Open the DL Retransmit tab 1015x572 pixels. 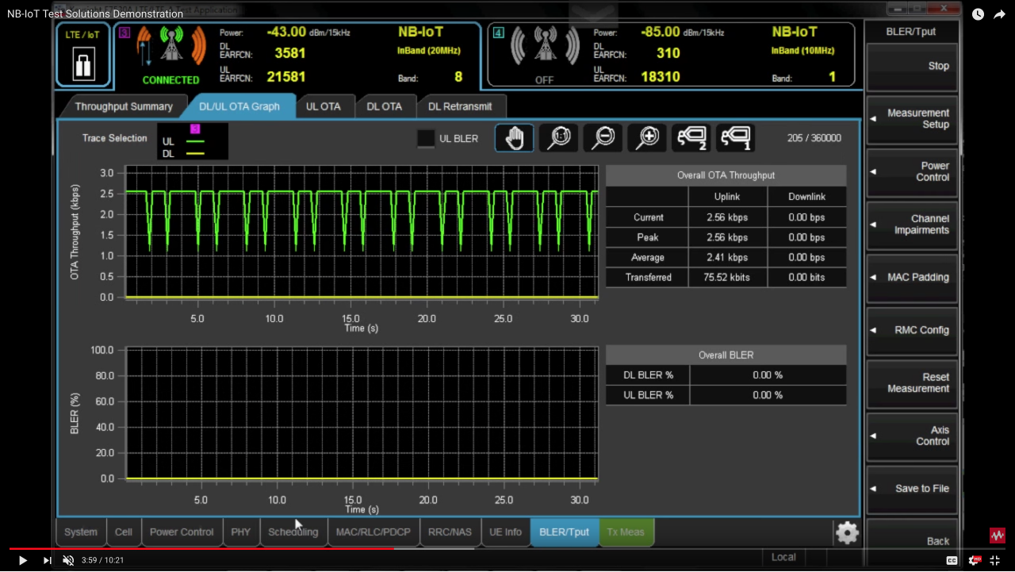(460, 106)
